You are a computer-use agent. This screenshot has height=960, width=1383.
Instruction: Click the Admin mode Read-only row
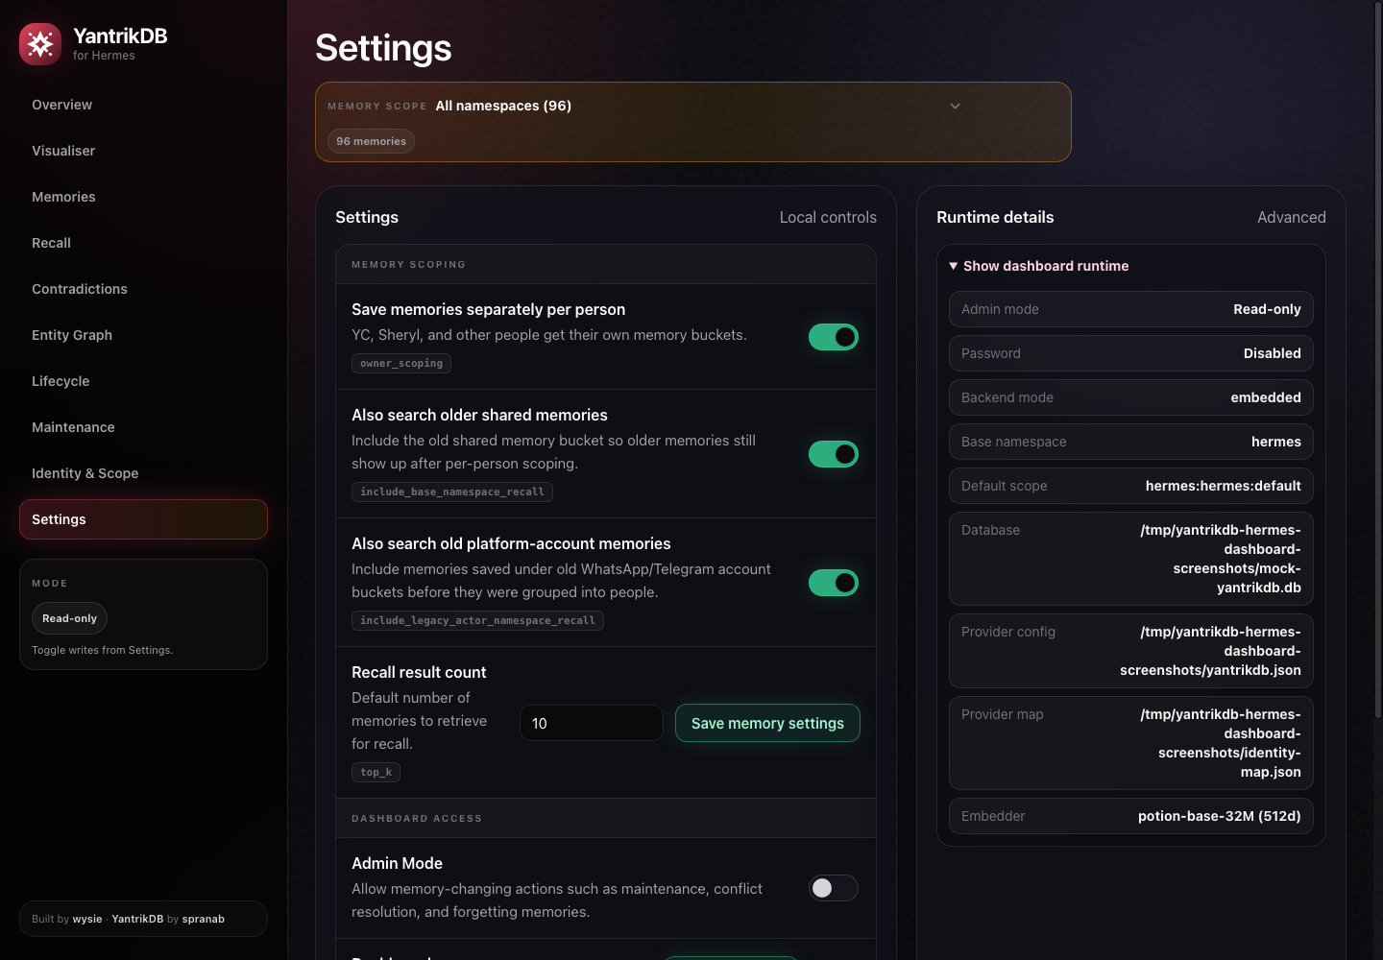tap(1131, 309)
